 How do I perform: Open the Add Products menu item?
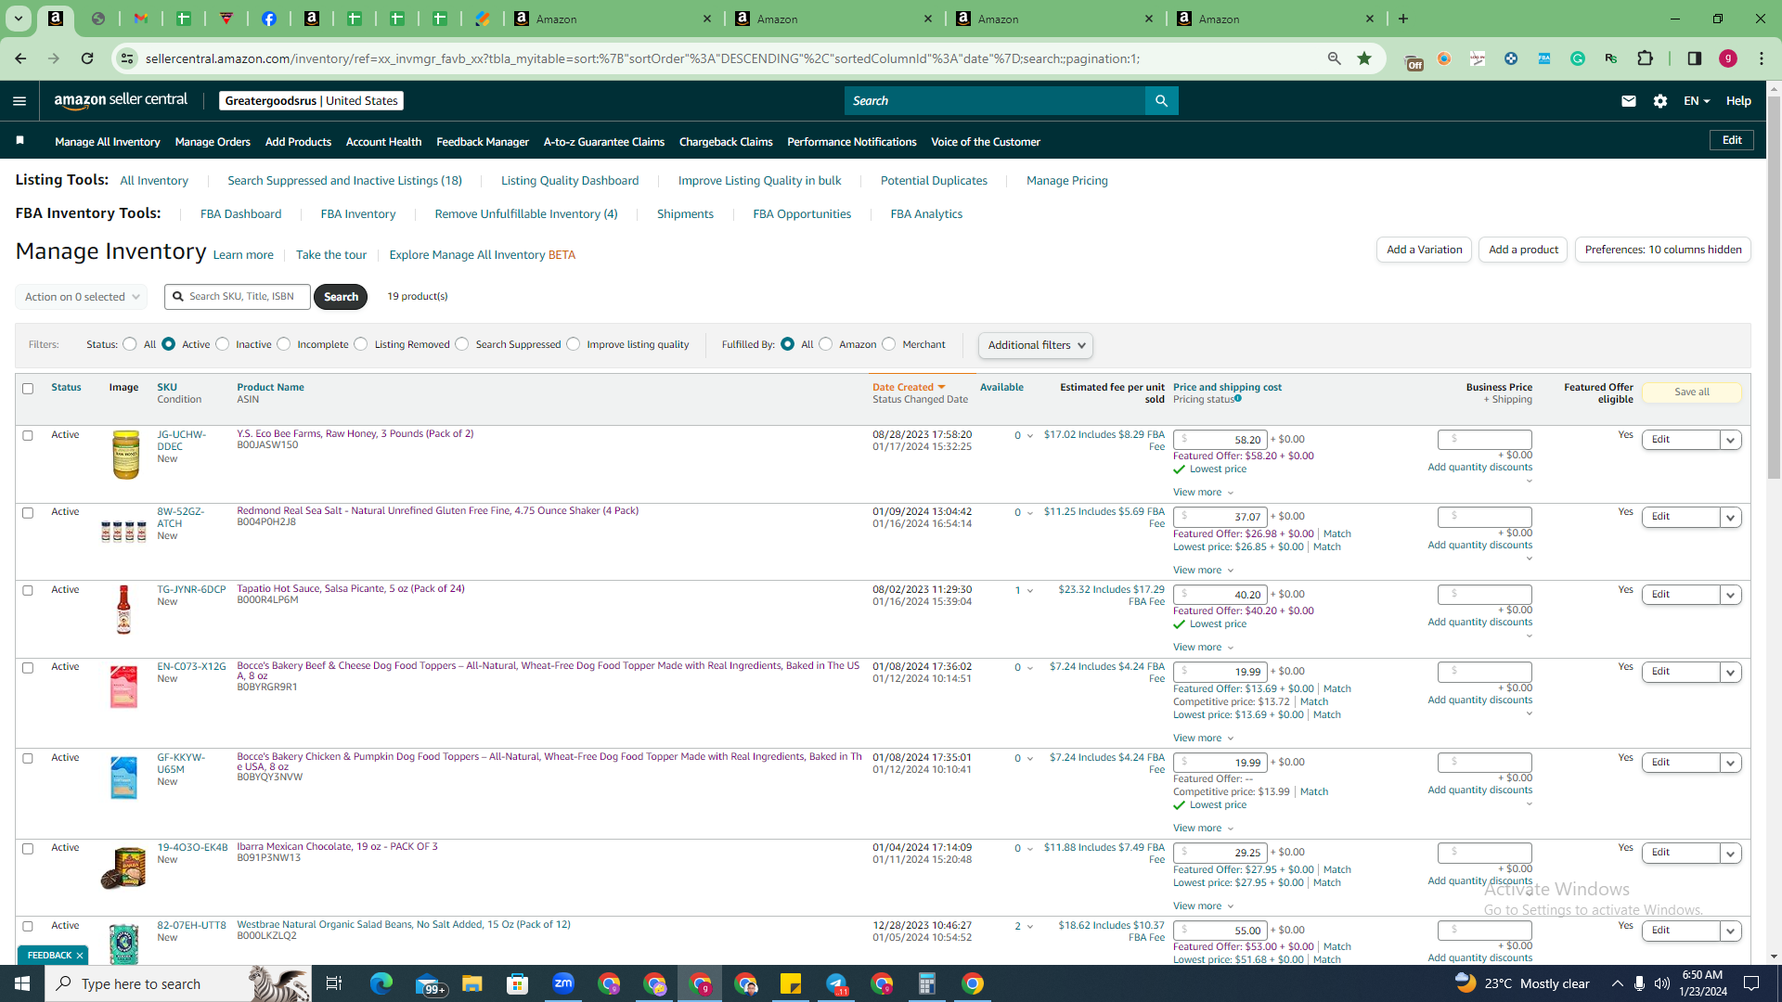pos(298,142)
